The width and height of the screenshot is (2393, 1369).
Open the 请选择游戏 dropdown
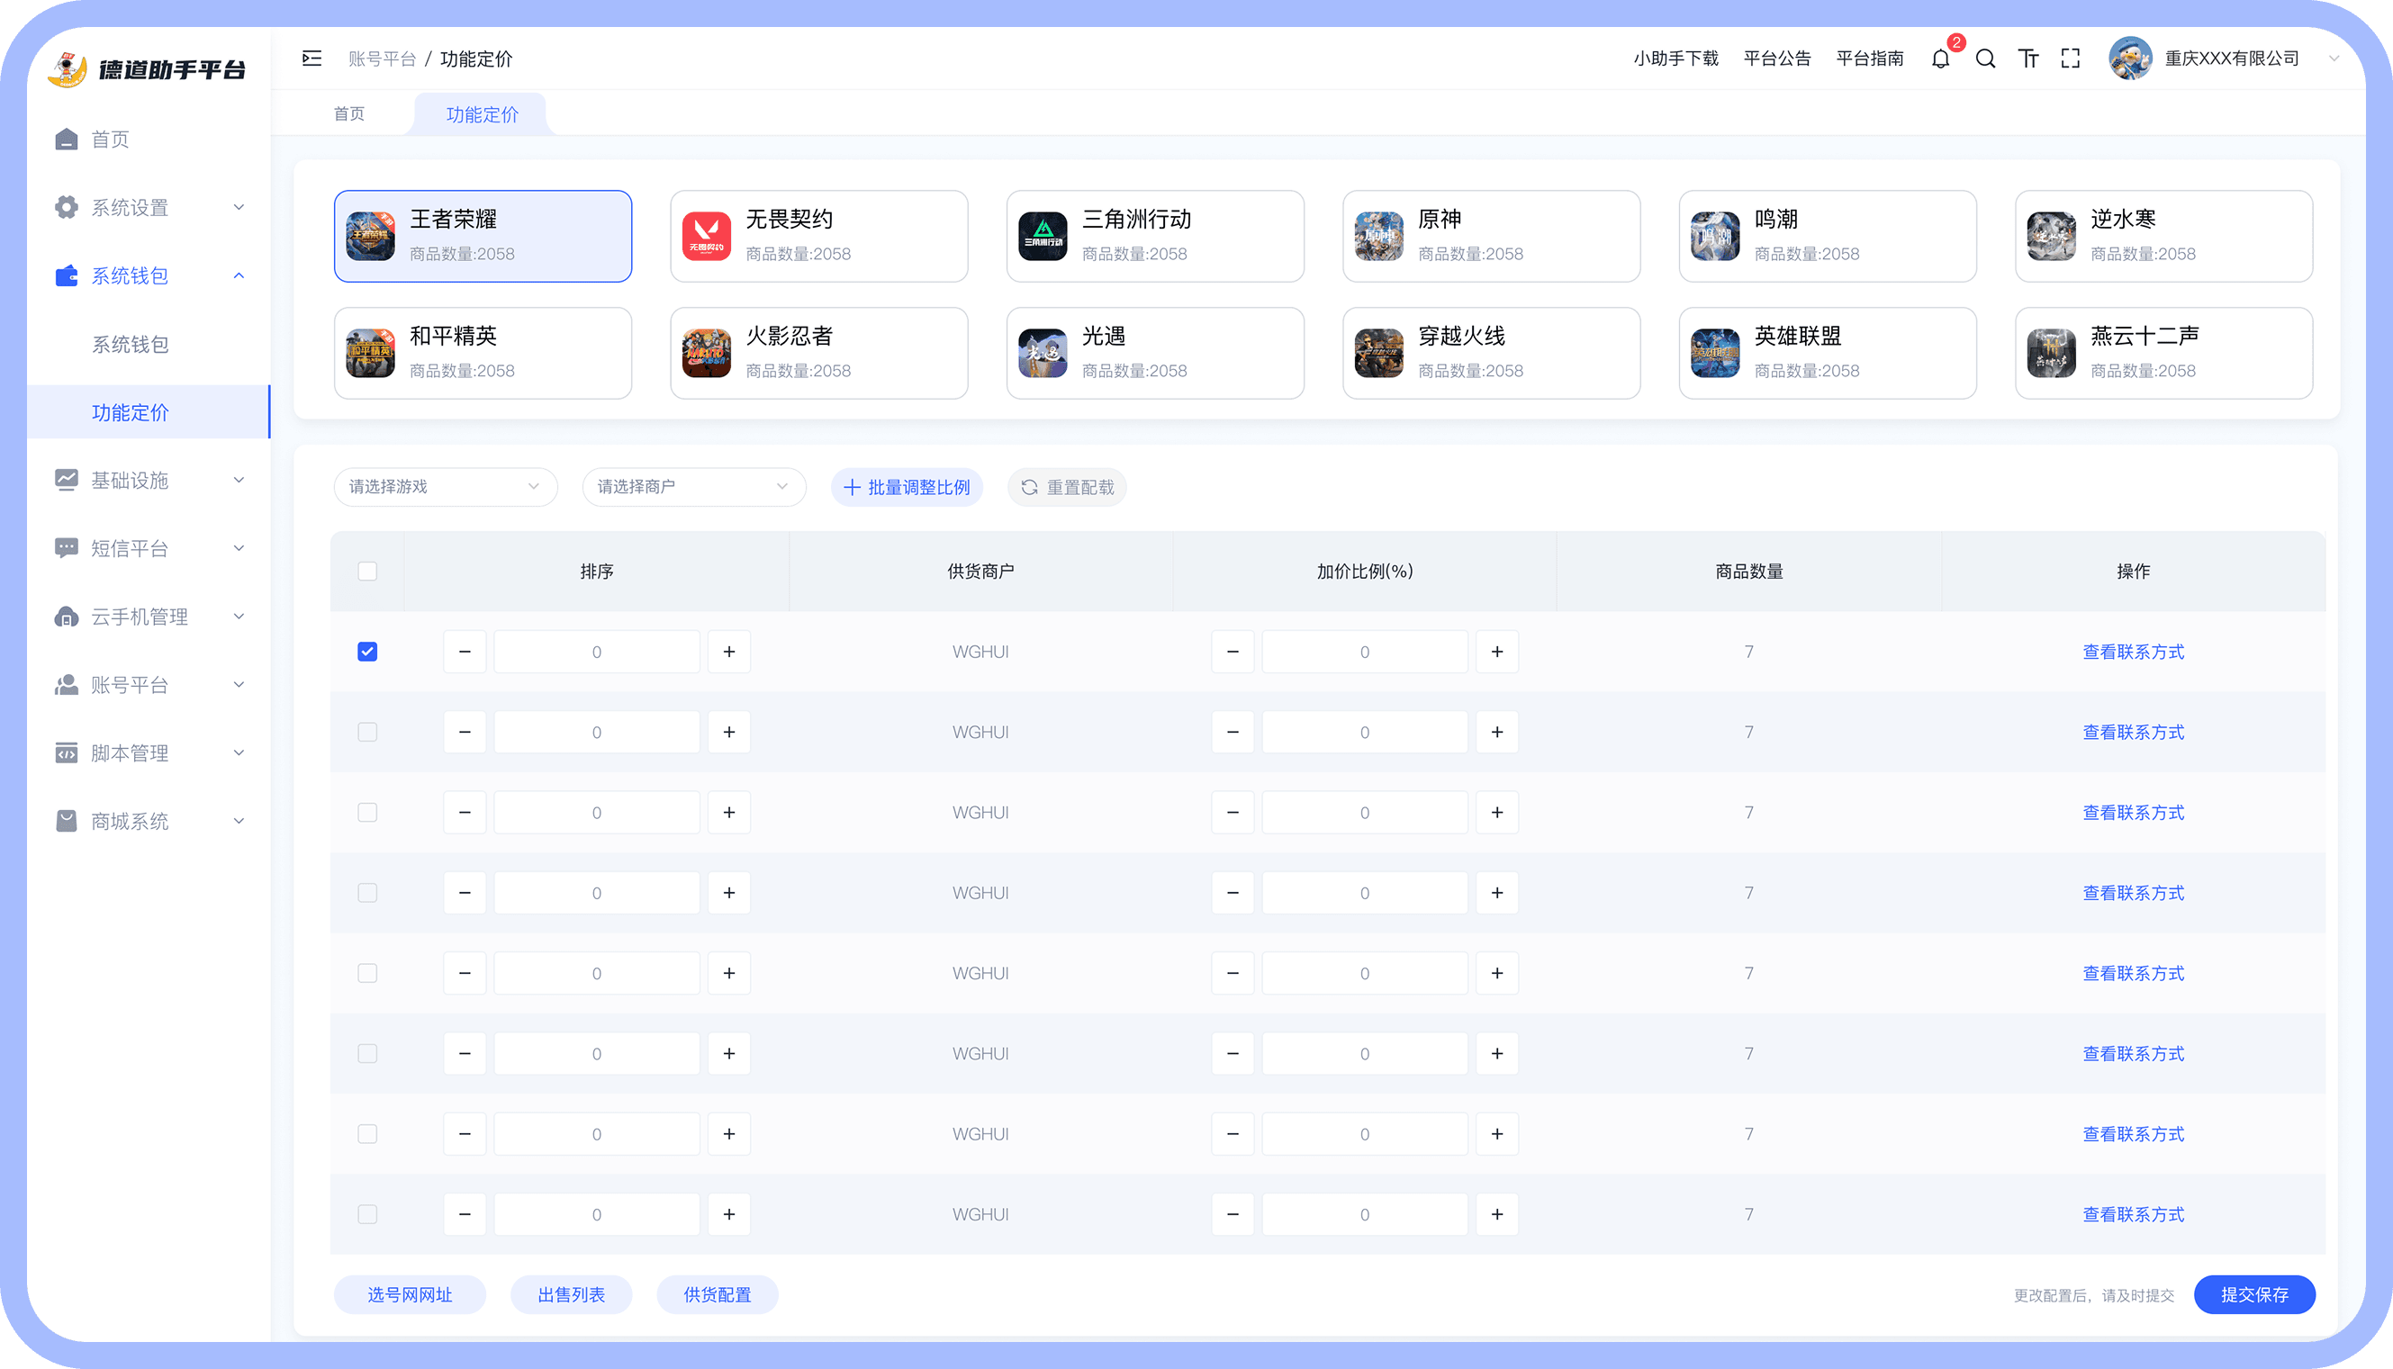[445, 487]
